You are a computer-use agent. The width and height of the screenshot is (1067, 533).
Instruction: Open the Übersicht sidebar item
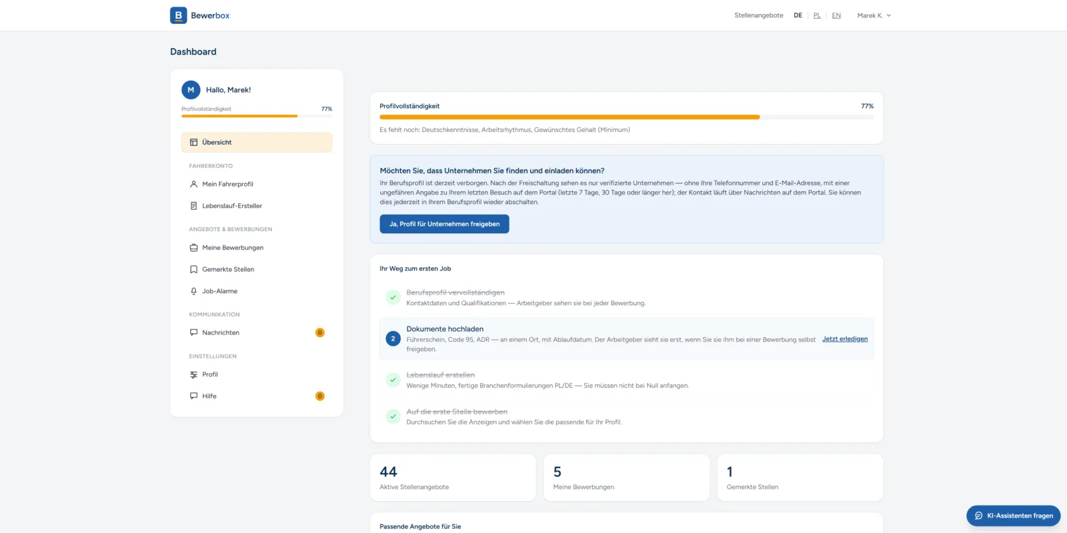[257, 143]
